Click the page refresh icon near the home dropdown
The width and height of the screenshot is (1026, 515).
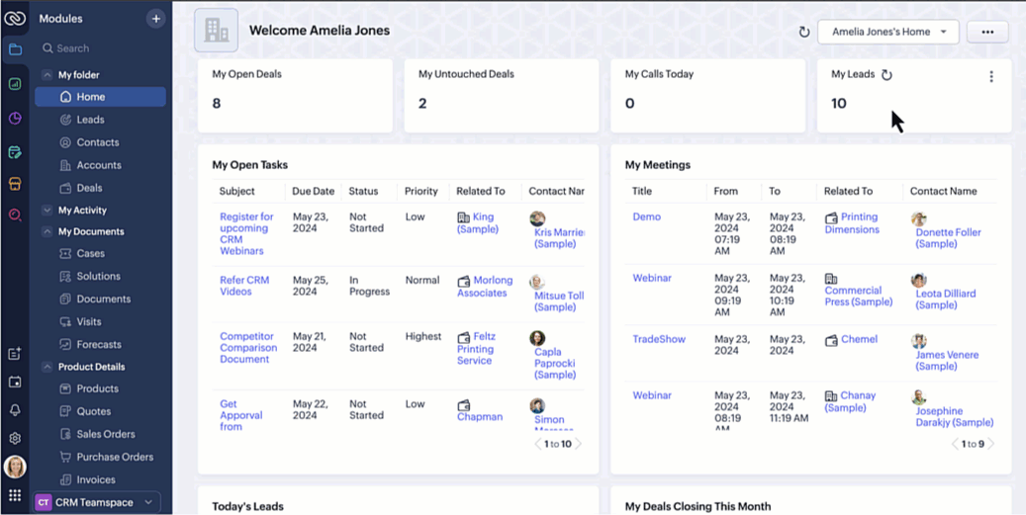(x=803, y=32)
